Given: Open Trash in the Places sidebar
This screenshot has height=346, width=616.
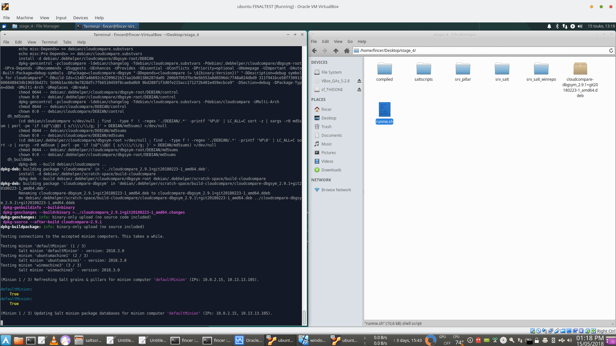Looking at the screenshot, I should [x=326, y=127].
